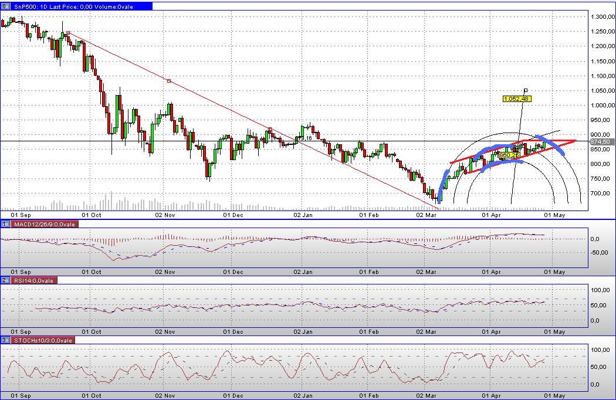This screenshot has height=400, width=616.
Task: Click the pane 1 icon beside MACD label
Action: [x=5, y=224]
